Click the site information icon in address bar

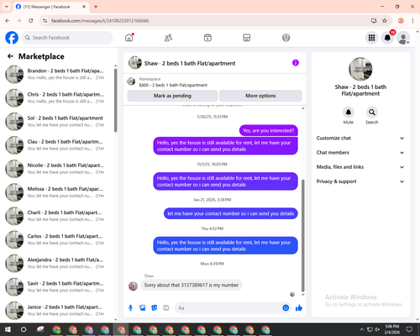tap(45, 21)
